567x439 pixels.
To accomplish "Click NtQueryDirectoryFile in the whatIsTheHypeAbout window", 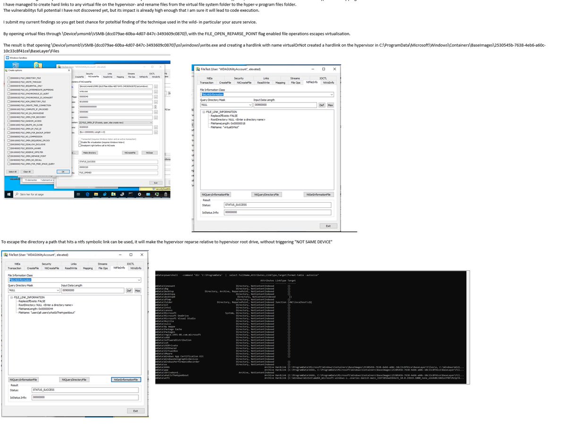I will pos(74,379).
